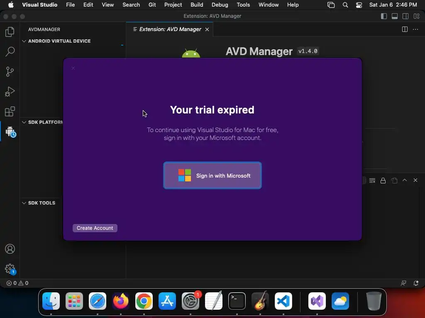Open the Apple menu

point(11,5)
